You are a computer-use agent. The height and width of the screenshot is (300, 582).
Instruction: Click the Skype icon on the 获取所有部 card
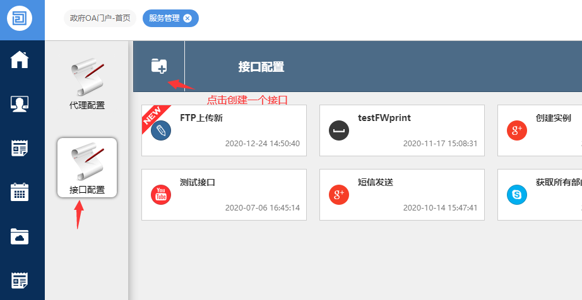[517, 195]
